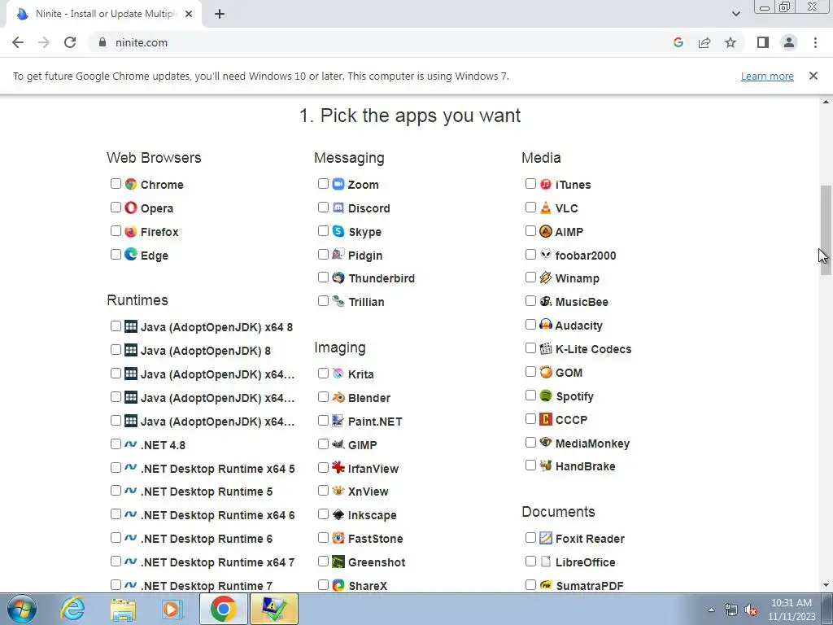Viewport: 833px width, 625px height.
Task: Click the Spotify green icon
Action: coord(546,396)
